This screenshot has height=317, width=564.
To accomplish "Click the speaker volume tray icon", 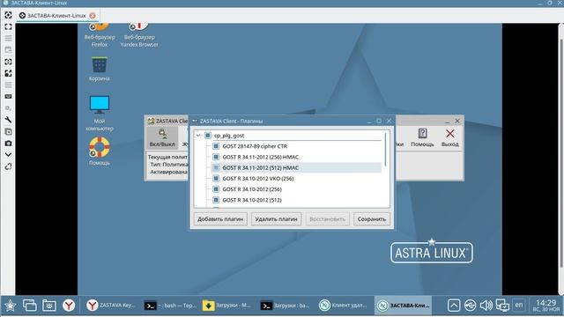I will pyautogui.click(x=486, y=306).
